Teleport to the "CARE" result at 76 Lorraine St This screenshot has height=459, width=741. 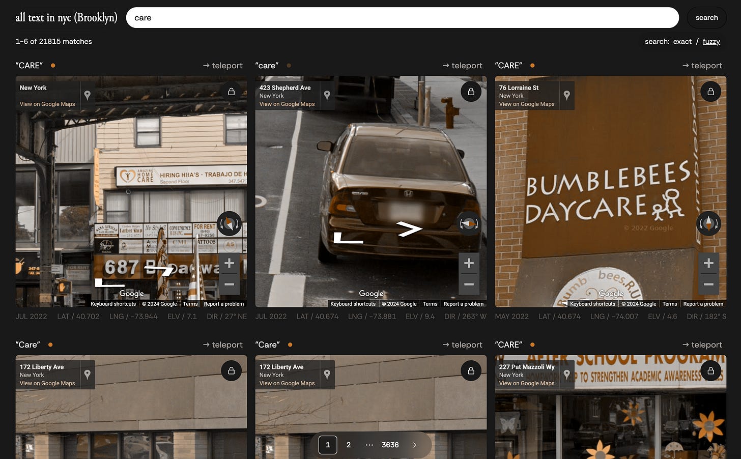[x=702, y=66]
